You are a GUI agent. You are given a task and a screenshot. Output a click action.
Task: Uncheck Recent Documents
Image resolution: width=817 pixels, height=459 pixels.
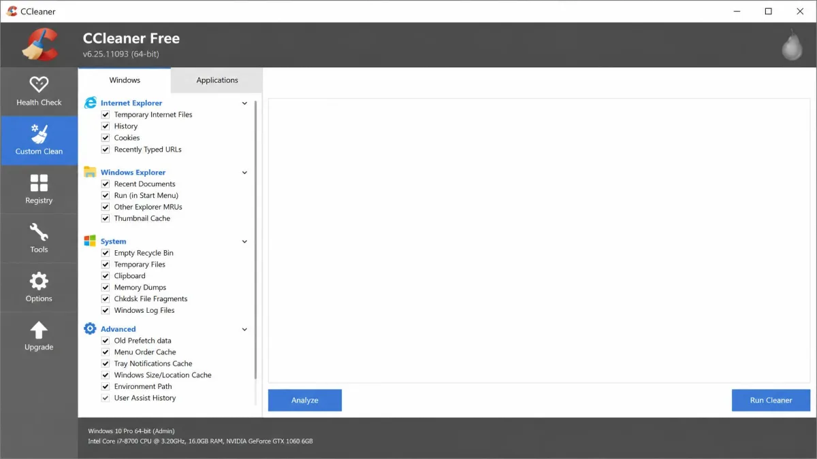pos(106,184)
